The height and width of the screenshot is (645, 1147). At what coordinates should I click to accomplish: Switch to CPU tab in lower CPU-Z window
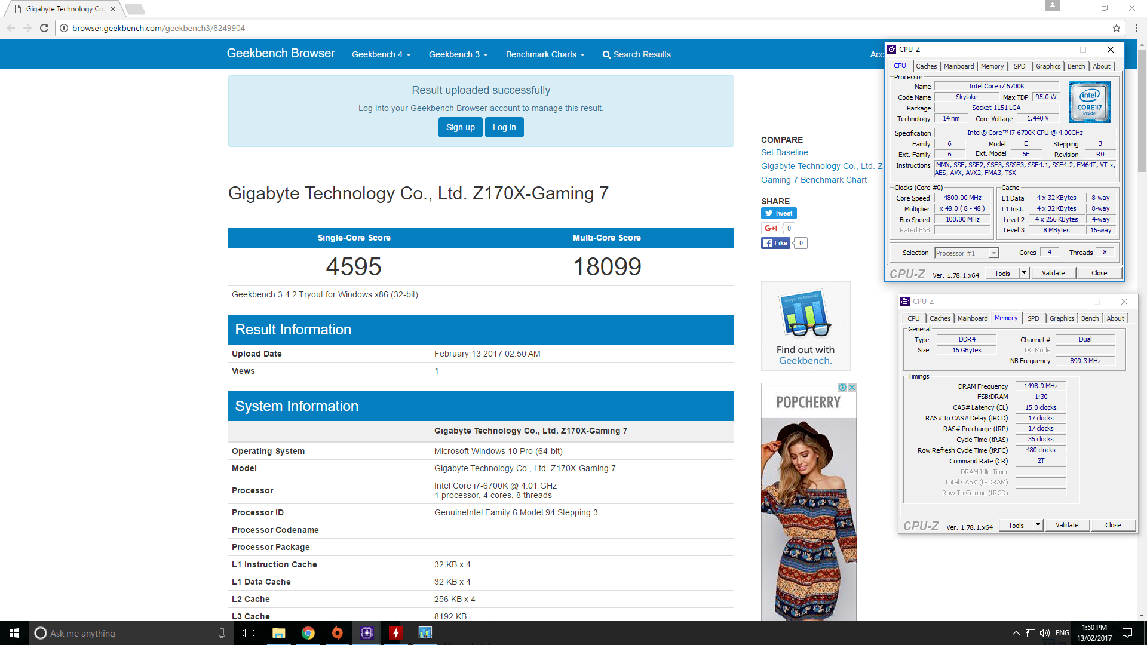[x=913, y=318]
